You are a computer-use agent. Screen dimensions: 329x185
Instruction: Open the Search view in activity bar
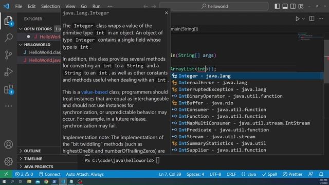click(x=8, y=38)
